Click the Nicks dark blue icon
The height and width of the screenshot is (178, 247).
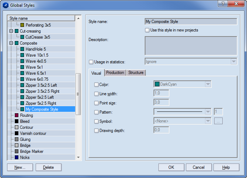17,157
